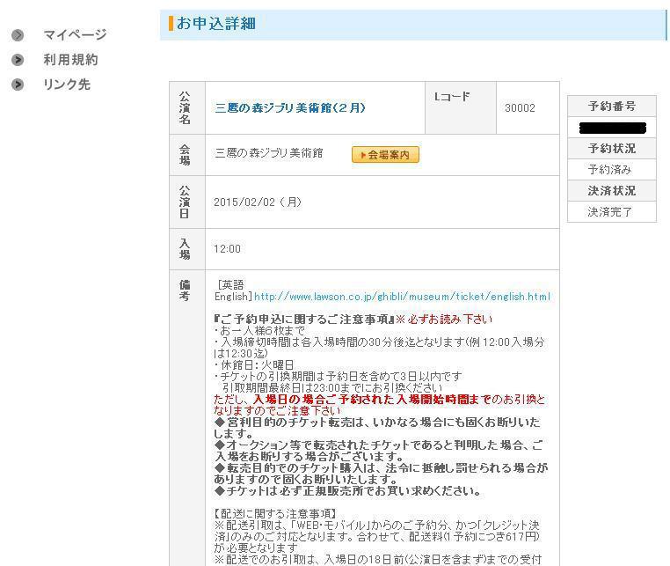Click the お一人様6枚まで line

(x=259, y=331)
